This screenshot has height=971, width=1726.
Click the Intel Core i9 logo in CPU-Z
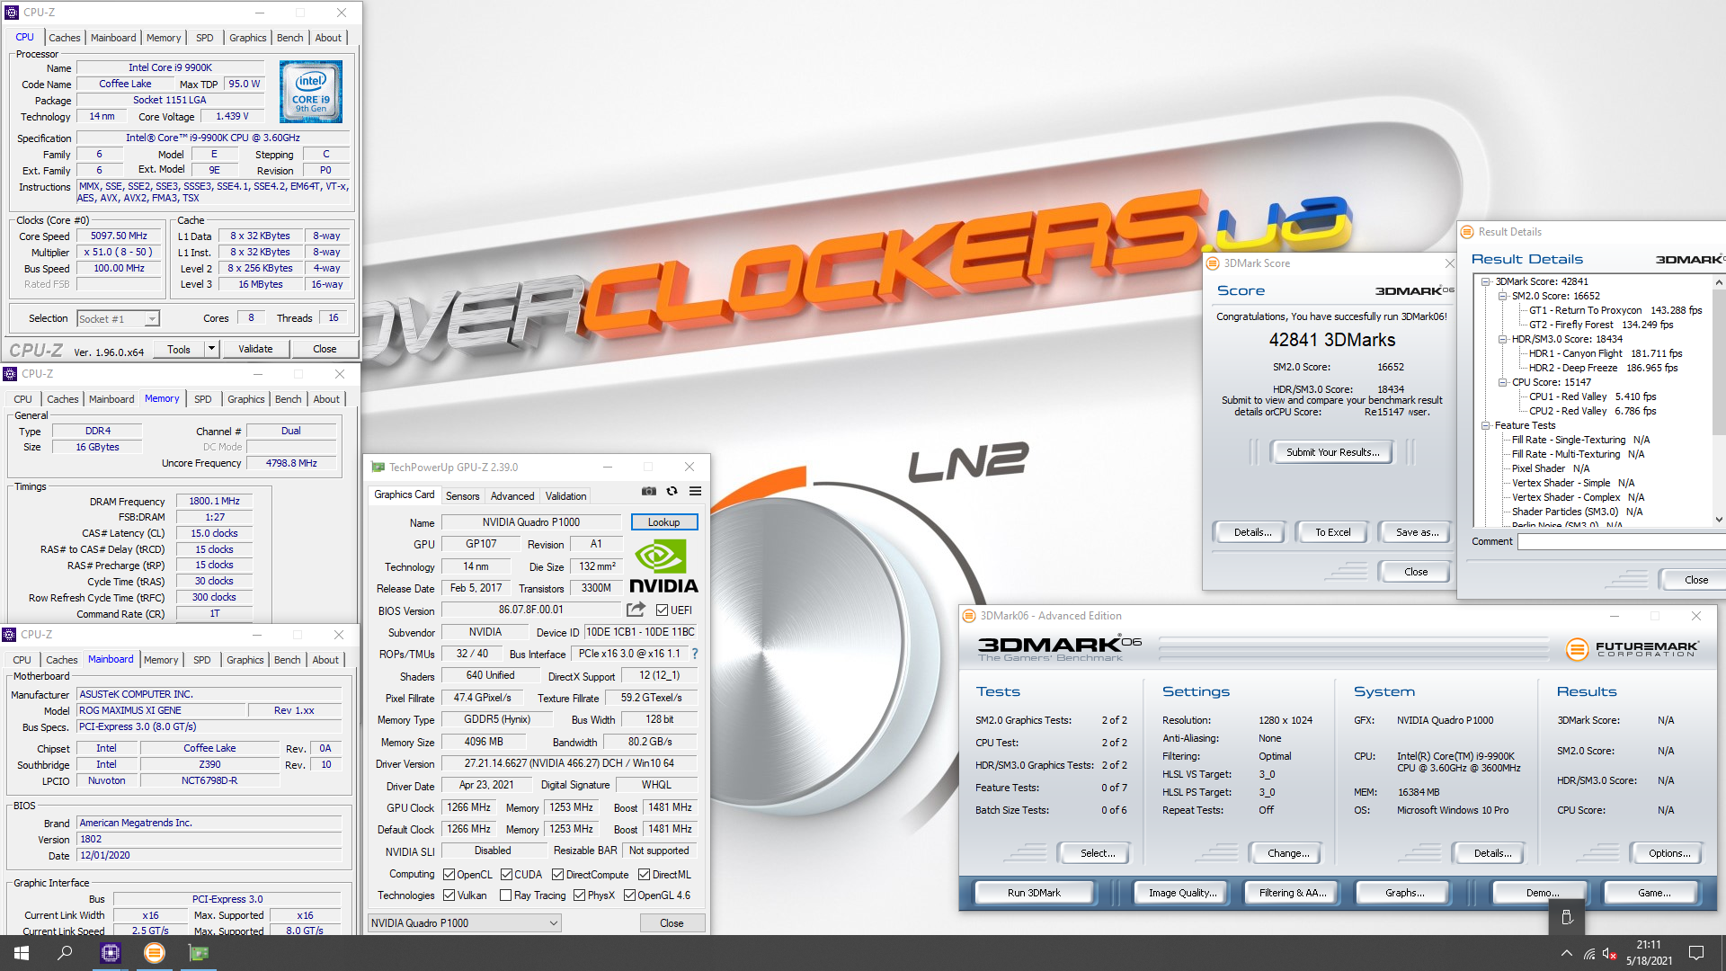311,92
